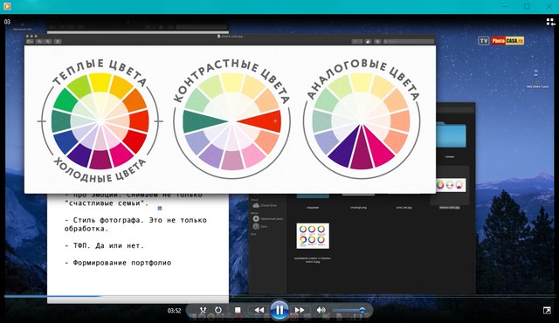Turn on shuffle in the player
The image size is (559, 323).
[203, 310]
